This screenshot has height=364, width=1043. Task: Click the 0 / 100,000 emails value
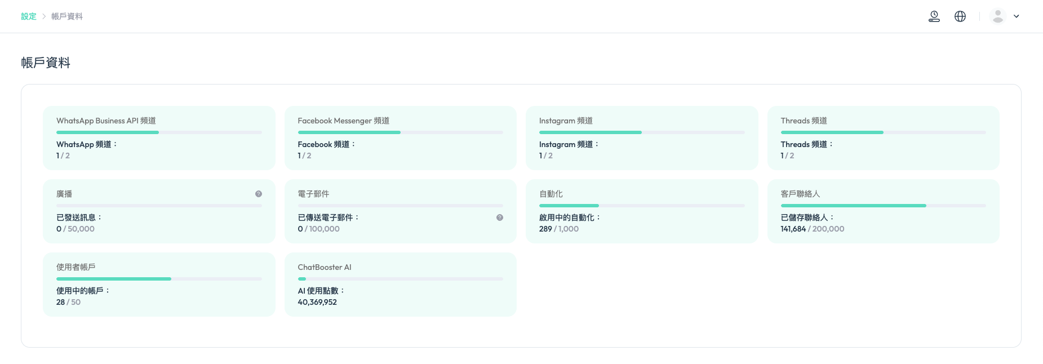pos(319,229)
